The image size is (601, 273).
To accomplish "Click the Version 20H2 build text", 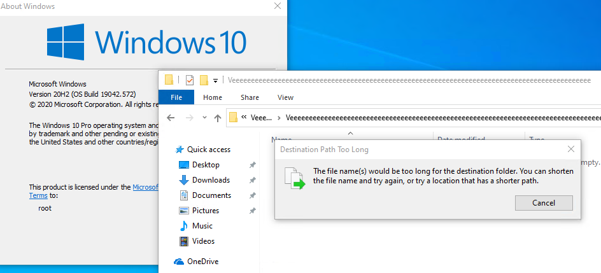I will 82,94.
